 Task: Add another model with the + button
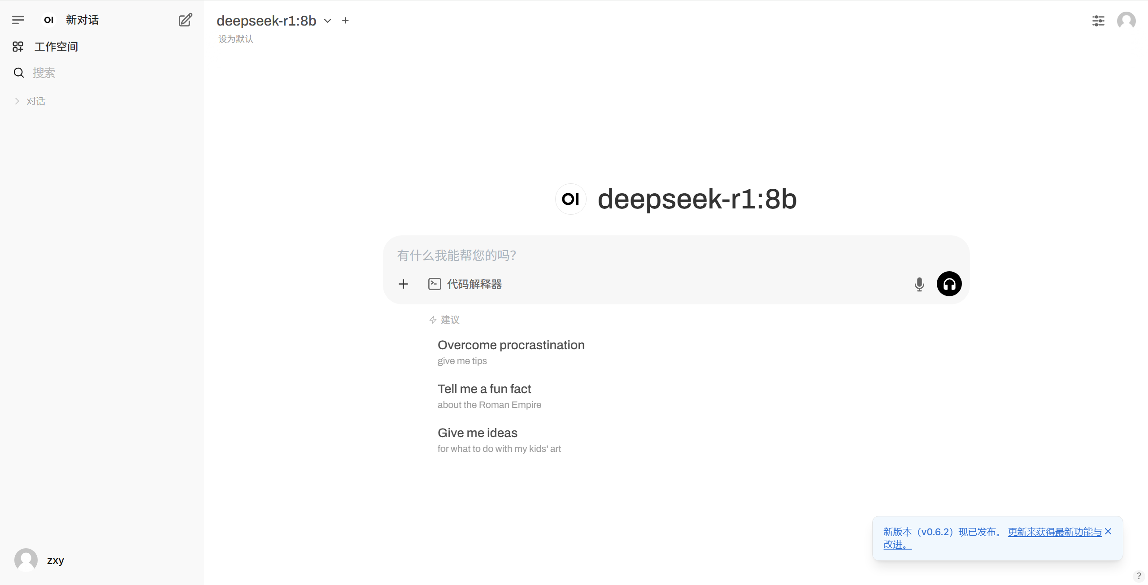coord(345,21)
